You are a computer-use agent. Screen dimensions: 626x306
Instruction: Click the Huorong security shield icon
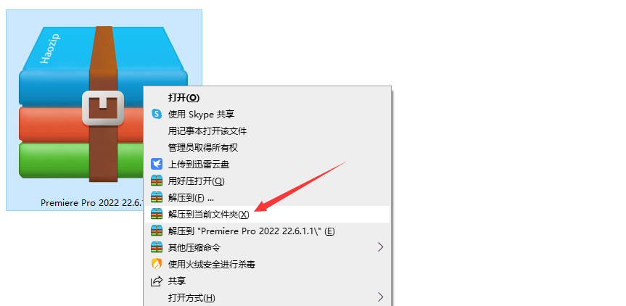click(x=157, y=264)
